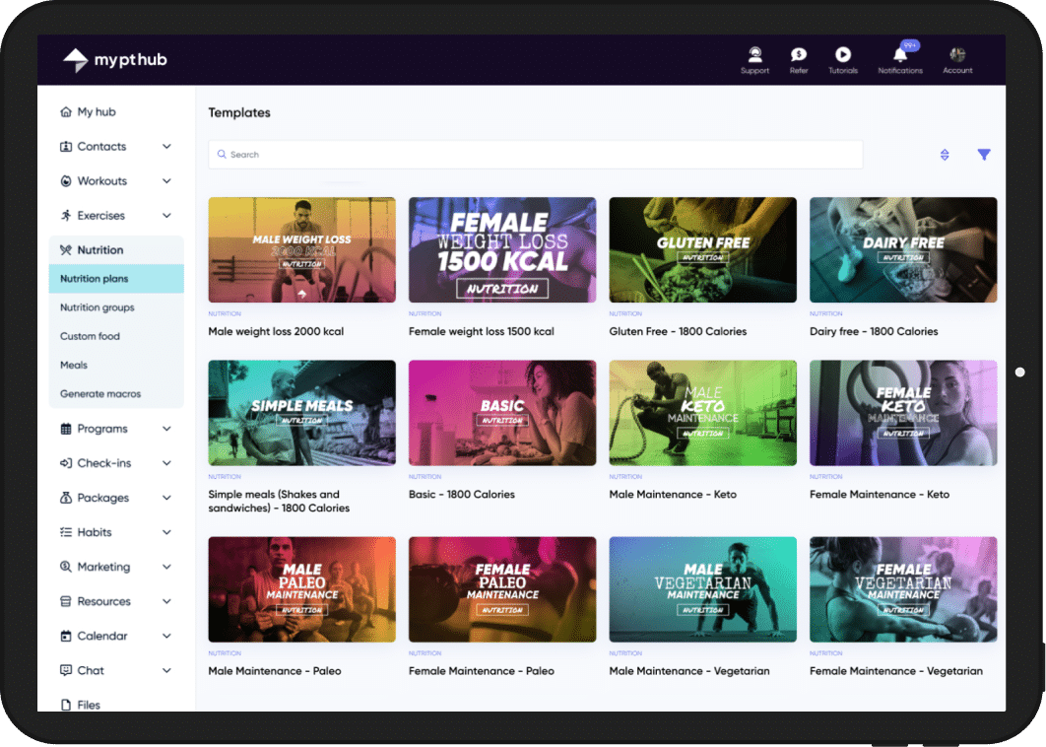Click the Account avatar icon

957,55
